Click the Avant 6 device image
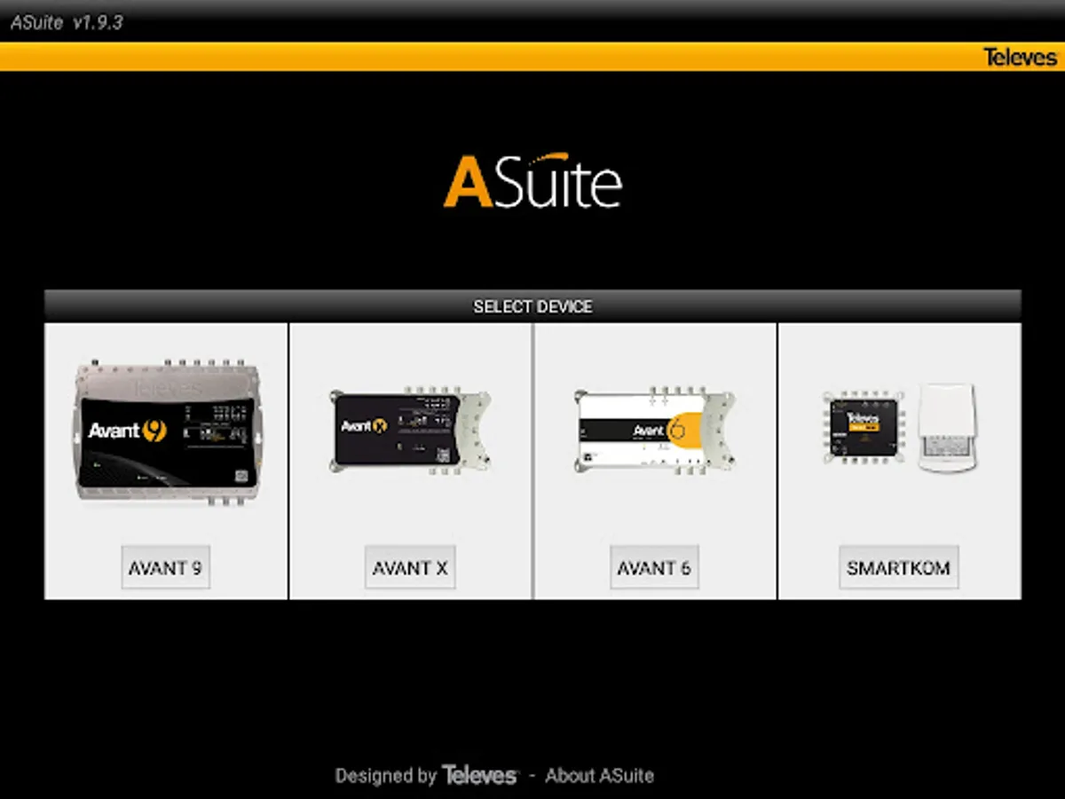The height and width of the screenshot is (799, 1065). (x=654, y=431)
